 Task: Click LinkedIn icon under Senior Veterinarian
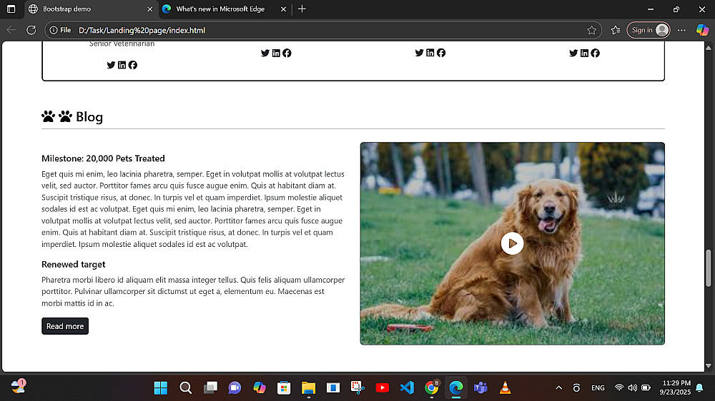(122, 65)
